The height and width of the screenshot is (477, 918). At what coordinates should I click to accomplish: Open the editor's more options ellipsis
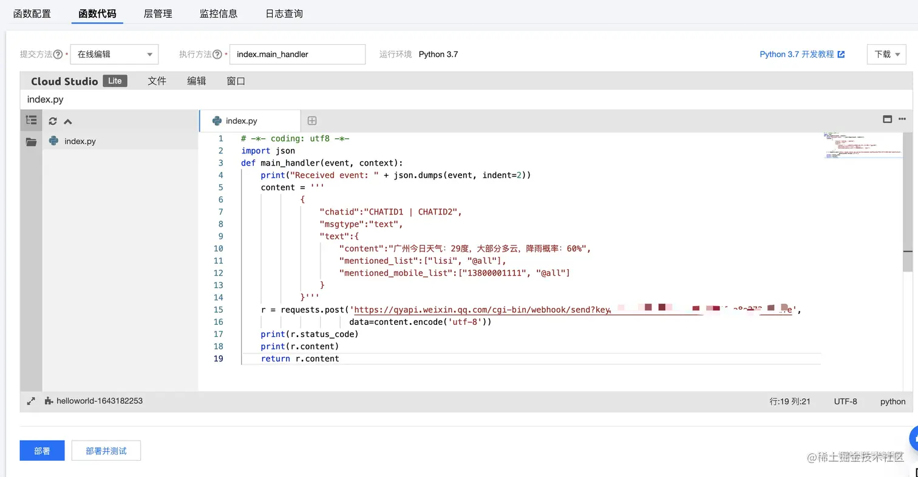[903, 119]
